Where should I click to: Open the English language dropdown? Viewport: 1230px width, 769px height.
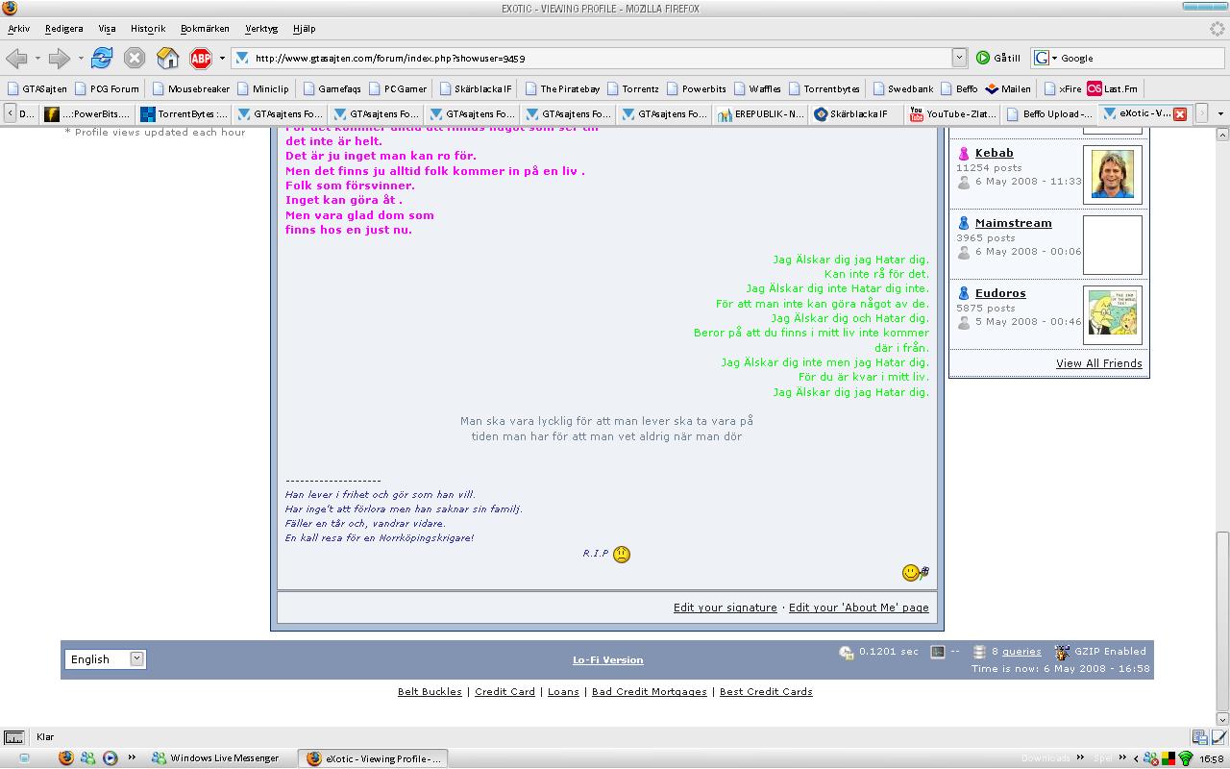106,658
